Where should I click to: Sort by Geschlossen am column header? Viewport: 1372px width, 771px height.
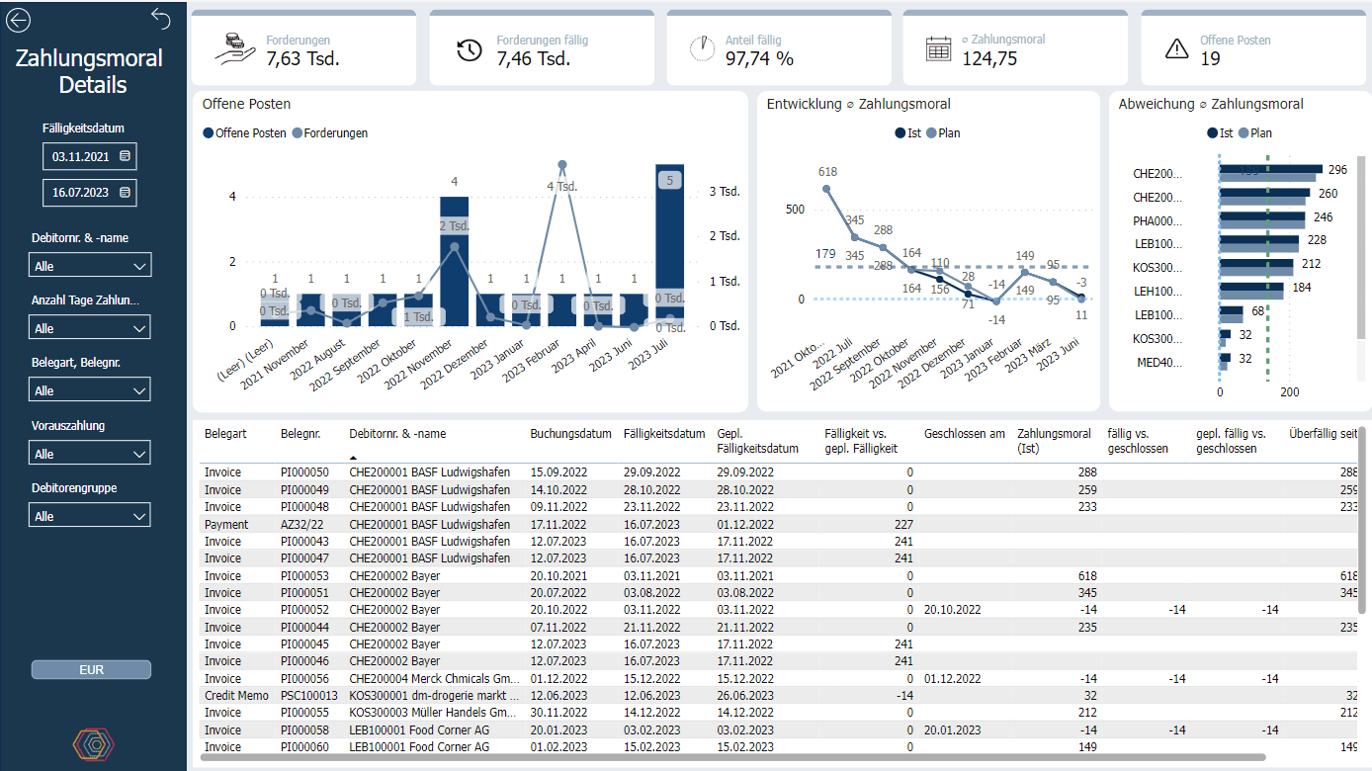[x=965, y=434]
